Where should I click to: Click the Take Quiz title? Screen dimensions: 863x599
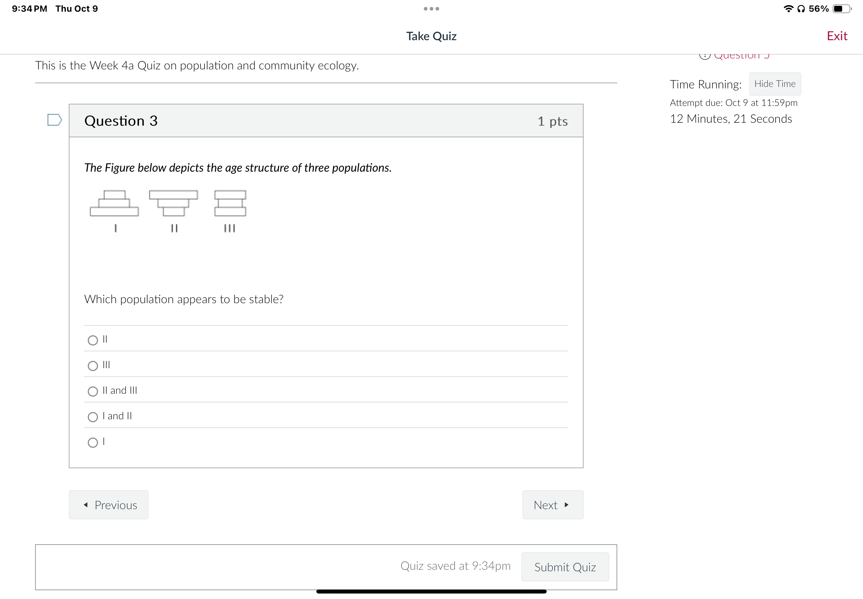[x=431, y=36]
